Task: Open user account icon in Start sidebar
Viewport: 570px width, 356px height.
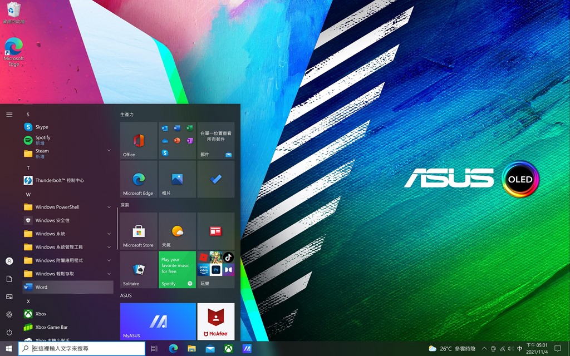Action: pos(9,261)
